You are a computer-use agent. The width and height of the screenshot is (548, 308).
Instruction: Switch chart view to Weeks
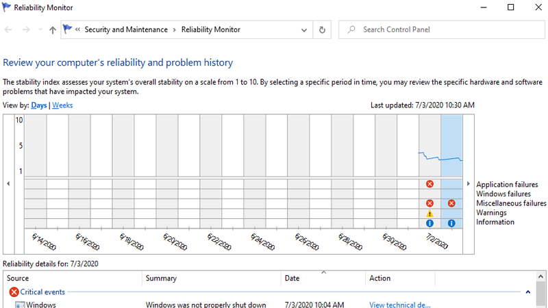[x=62, y=105]
